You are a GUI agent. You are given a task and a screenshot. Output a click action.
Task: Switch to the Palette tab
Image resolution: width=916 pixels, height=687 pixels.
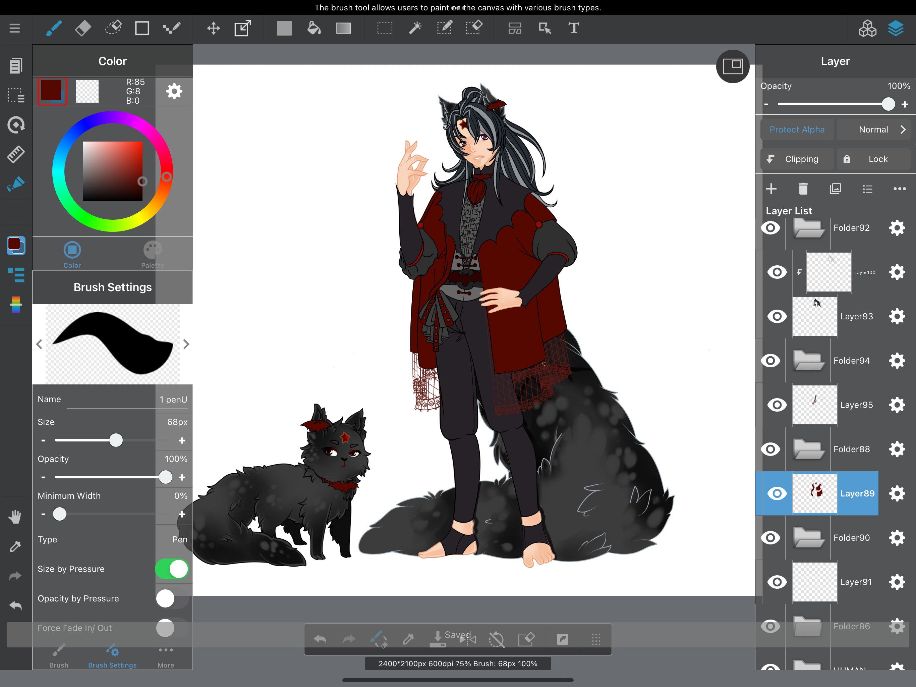pos(153,254)
